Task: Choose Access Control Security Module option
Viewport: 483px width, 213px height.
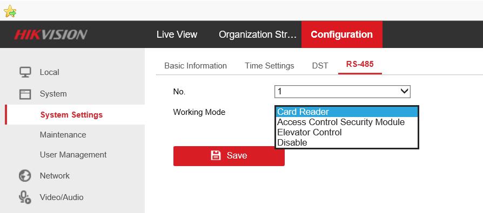Action: click(x=347, y=122)
